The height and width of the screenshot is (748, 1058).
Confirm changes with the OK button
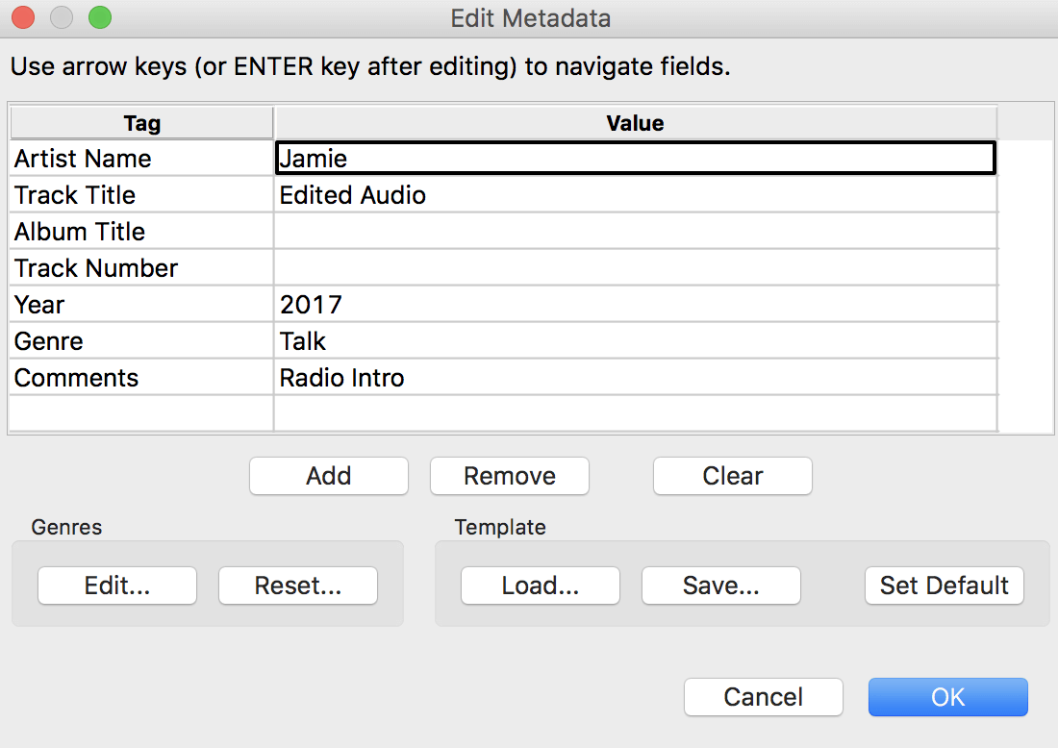(947, 697)
